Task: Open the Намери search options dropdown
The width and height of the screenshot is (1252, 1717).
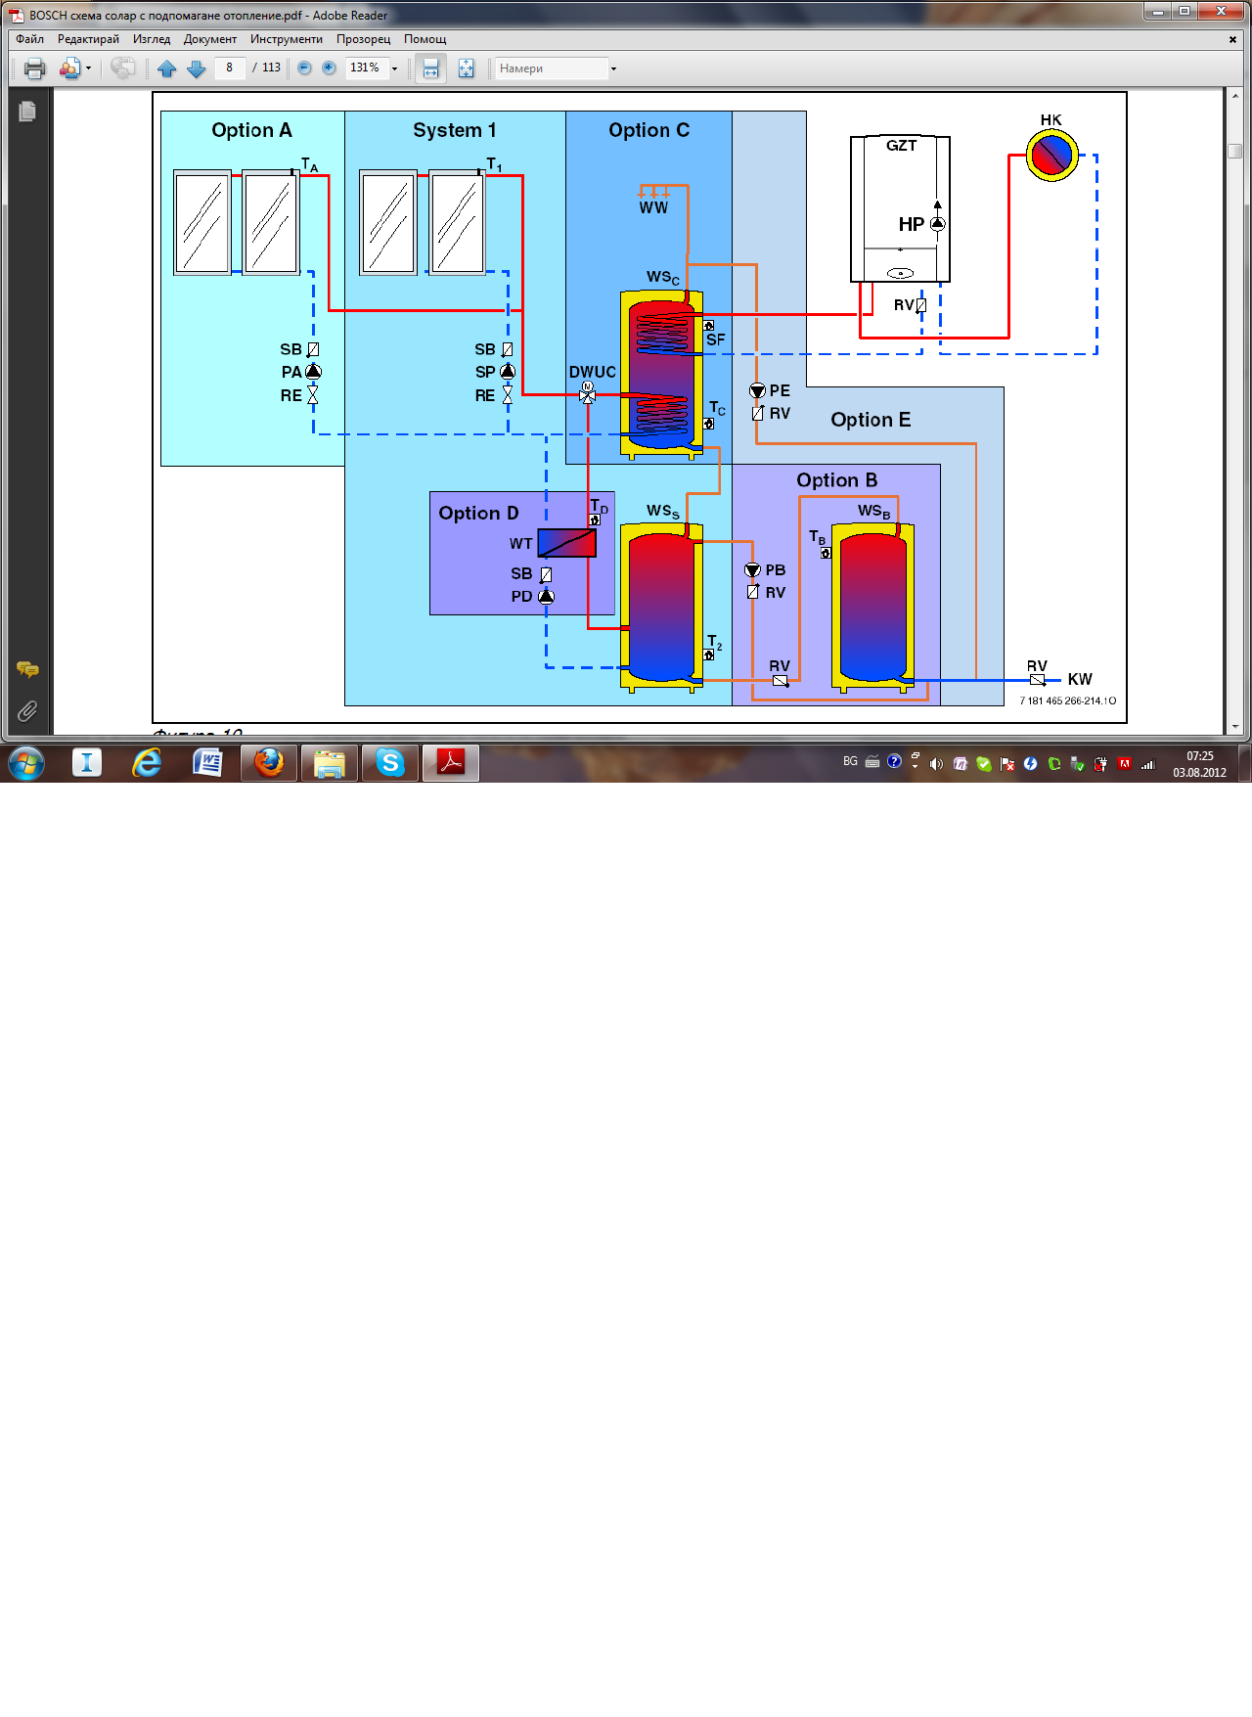Action: 613,68
